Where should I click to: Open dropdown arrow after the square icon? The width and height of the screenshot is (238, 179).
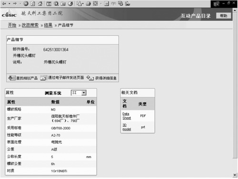(100, 3)
